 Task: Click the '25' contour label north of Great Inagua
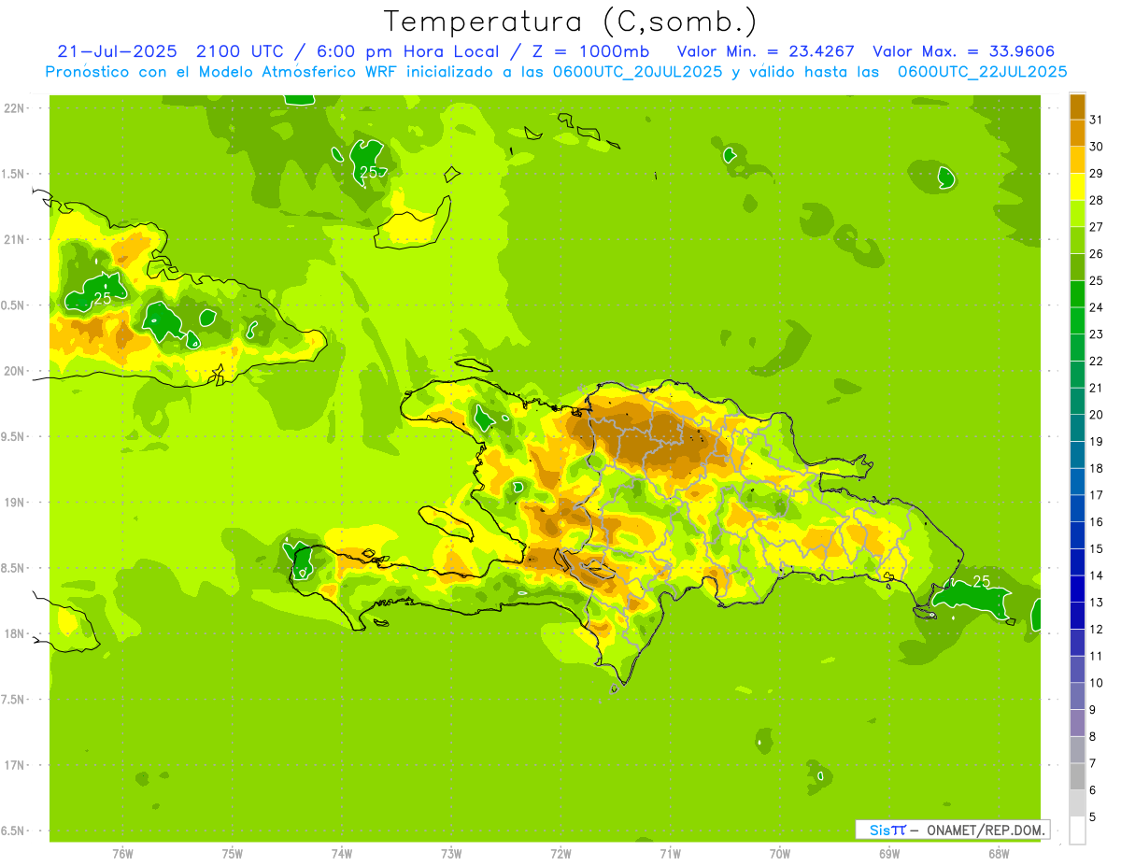point(369,172)
